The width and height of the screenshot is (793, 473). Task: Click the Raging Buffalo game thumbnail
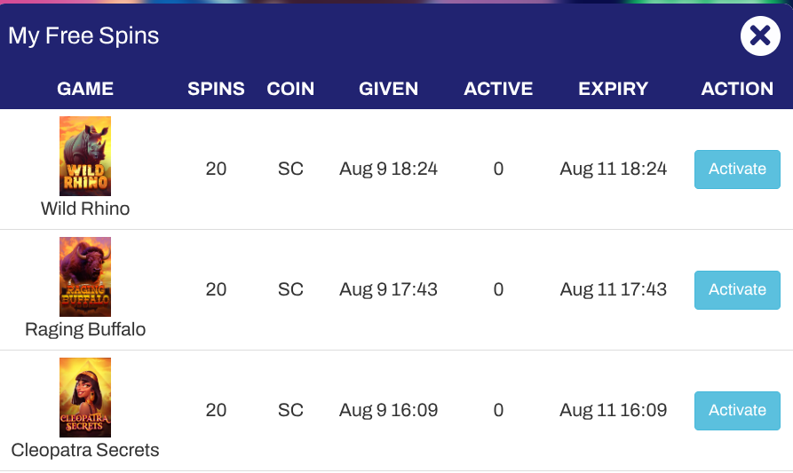point(85,277)
